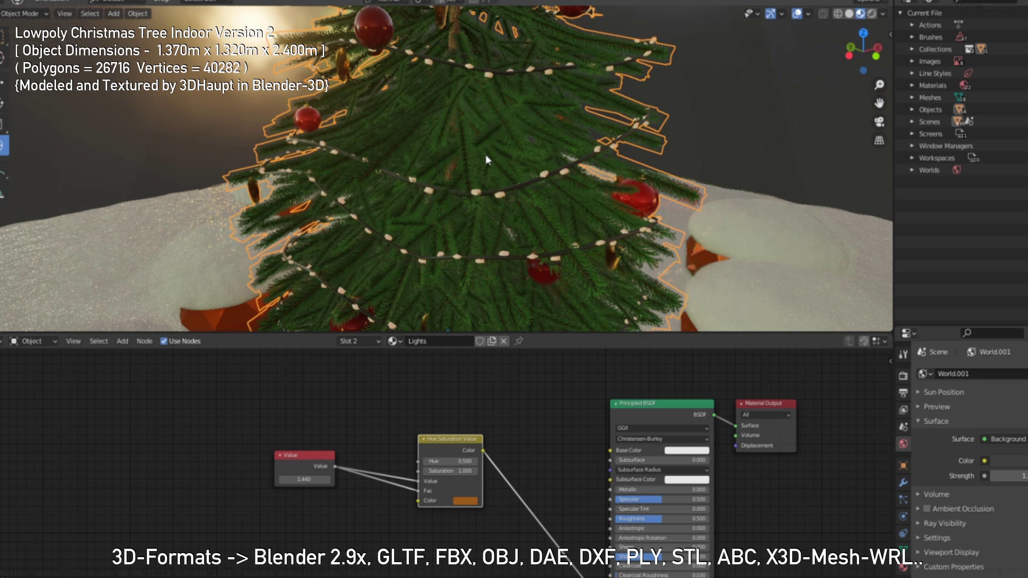Open the Scene properties tab icon
The height and width of the screenshot is (578, 1028).
click(903, 427)
